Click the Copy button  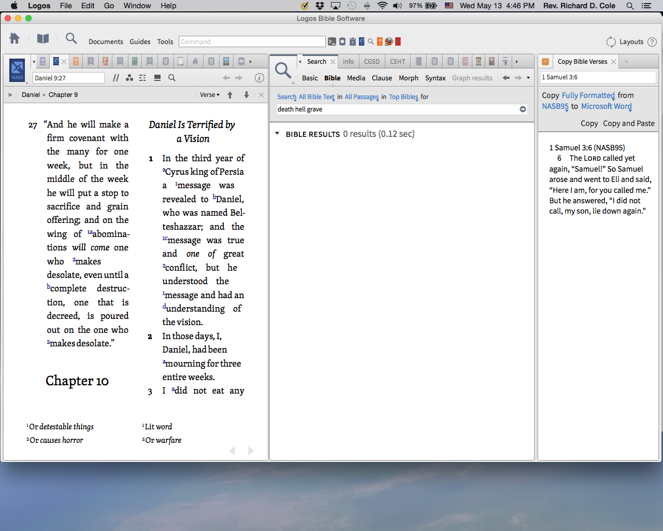click(589, 123)
